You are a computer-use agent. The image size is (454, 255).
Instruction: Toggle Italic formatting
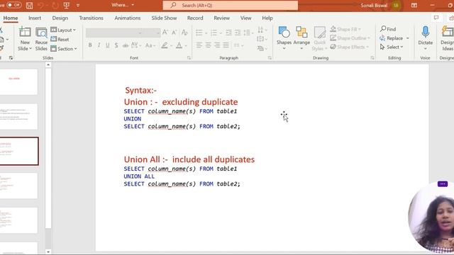pyautogui.click(x=99, y=45)
